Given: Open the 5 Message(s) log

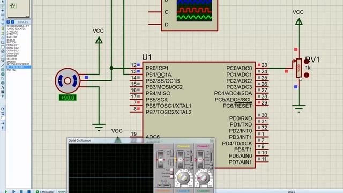Looking at the screenshot, I should pos(45,192).
